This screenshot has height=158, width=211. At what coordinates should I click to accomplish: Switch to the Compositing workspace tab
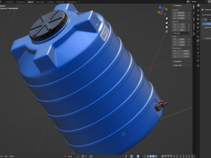pyautogui.click(x=21, y=2)
